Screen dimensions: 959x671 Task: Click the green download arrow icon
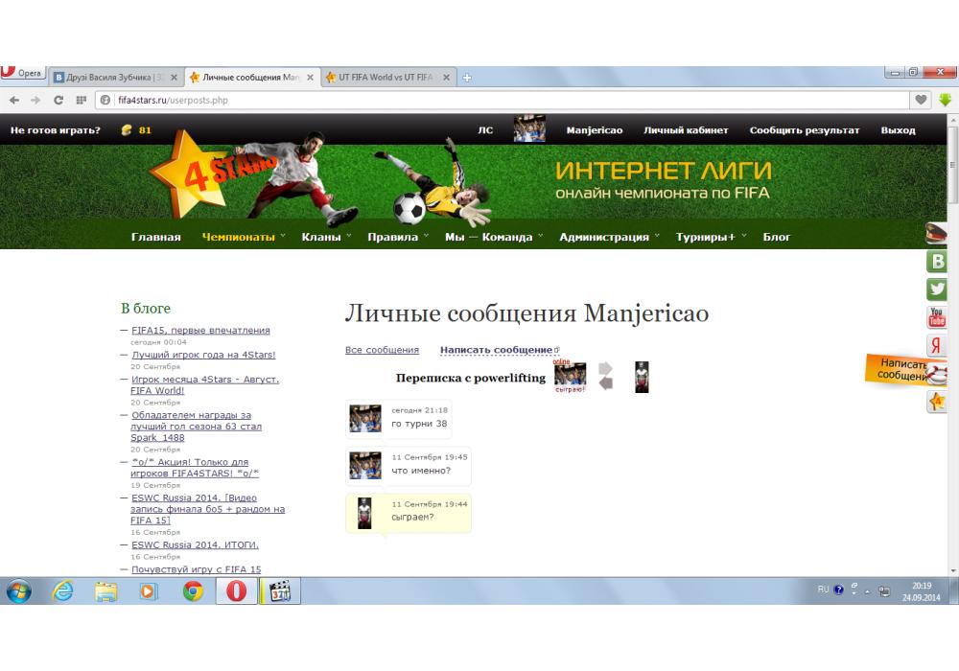pyautogui.click(x=945, y=100)
